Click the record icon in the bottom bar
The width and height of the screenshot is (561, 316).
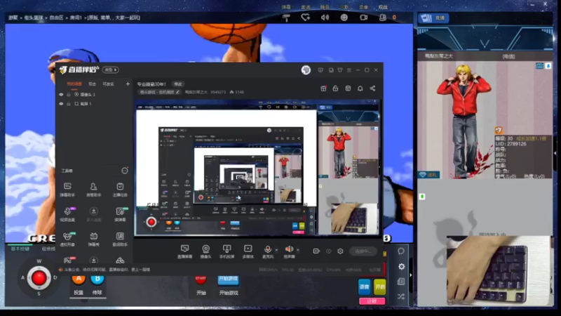click(x=316, y=251)
